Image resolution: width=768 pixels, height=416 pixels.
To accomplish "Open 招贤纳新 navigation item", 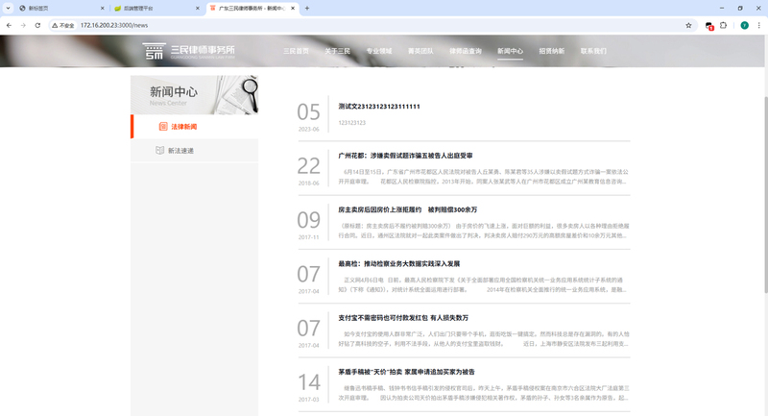I will click(551, 51).
